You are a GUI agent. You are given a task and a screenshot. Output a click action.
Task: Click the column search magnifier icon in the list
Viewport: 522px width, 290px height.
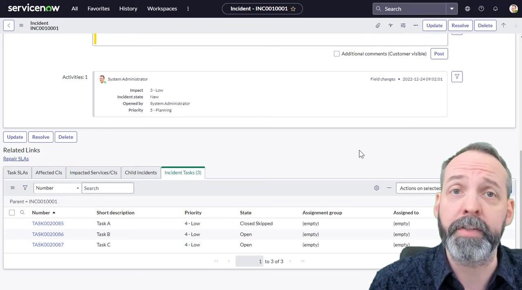click(x=22, y=212)
